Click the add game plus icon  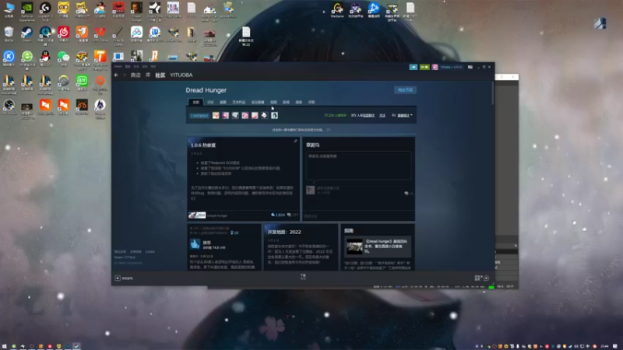click(118, 278)
